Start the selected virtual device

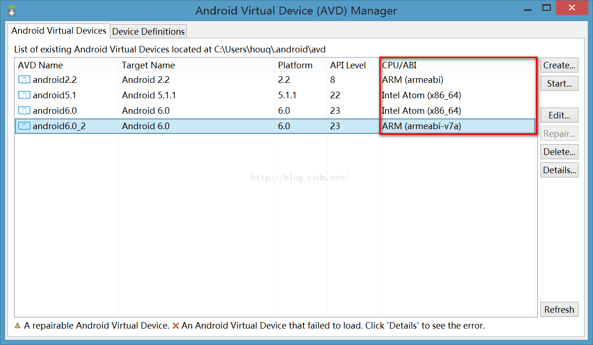pyautogui.click(x=559, y=84)
